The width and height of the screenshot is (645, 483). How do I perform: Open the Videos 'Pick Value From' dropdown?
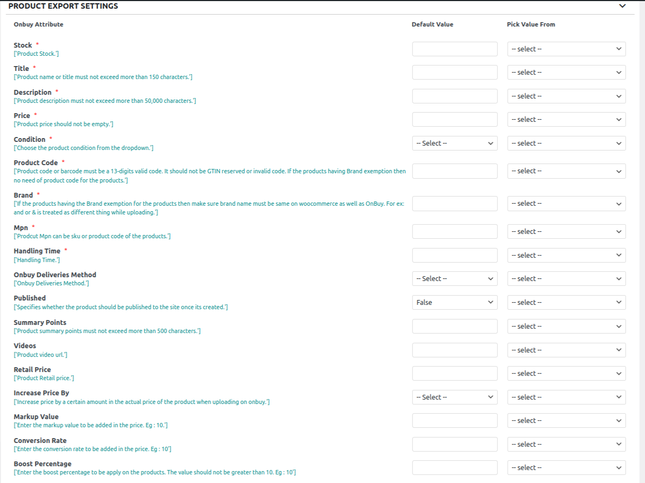pos(567,350)
